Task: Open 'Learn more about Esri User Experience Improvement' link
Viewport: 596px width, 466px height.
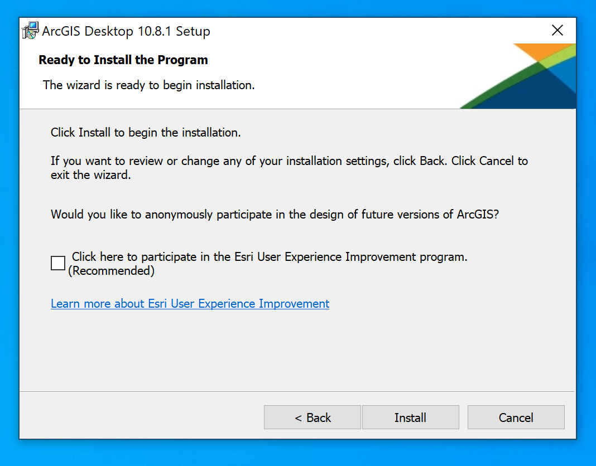Action: click(190, 304)
